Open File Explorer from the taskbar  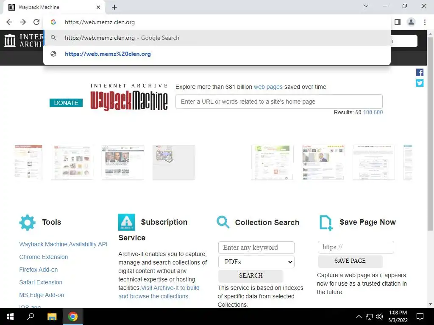(x=52, y=317)
